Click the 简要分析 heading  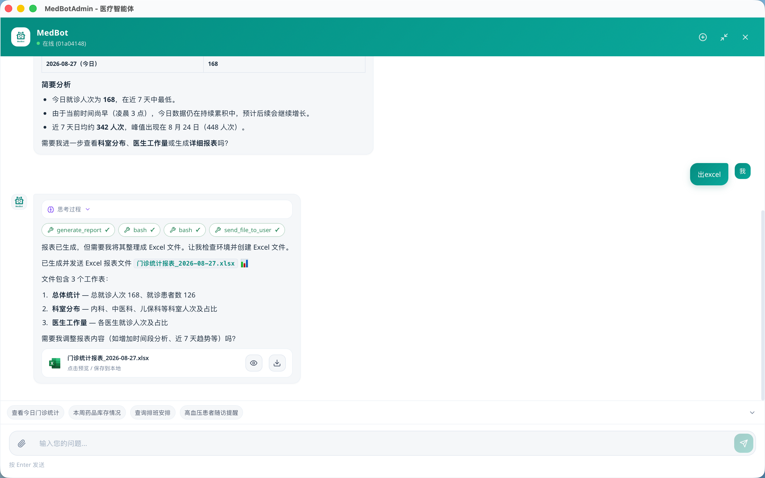[56, 85]
